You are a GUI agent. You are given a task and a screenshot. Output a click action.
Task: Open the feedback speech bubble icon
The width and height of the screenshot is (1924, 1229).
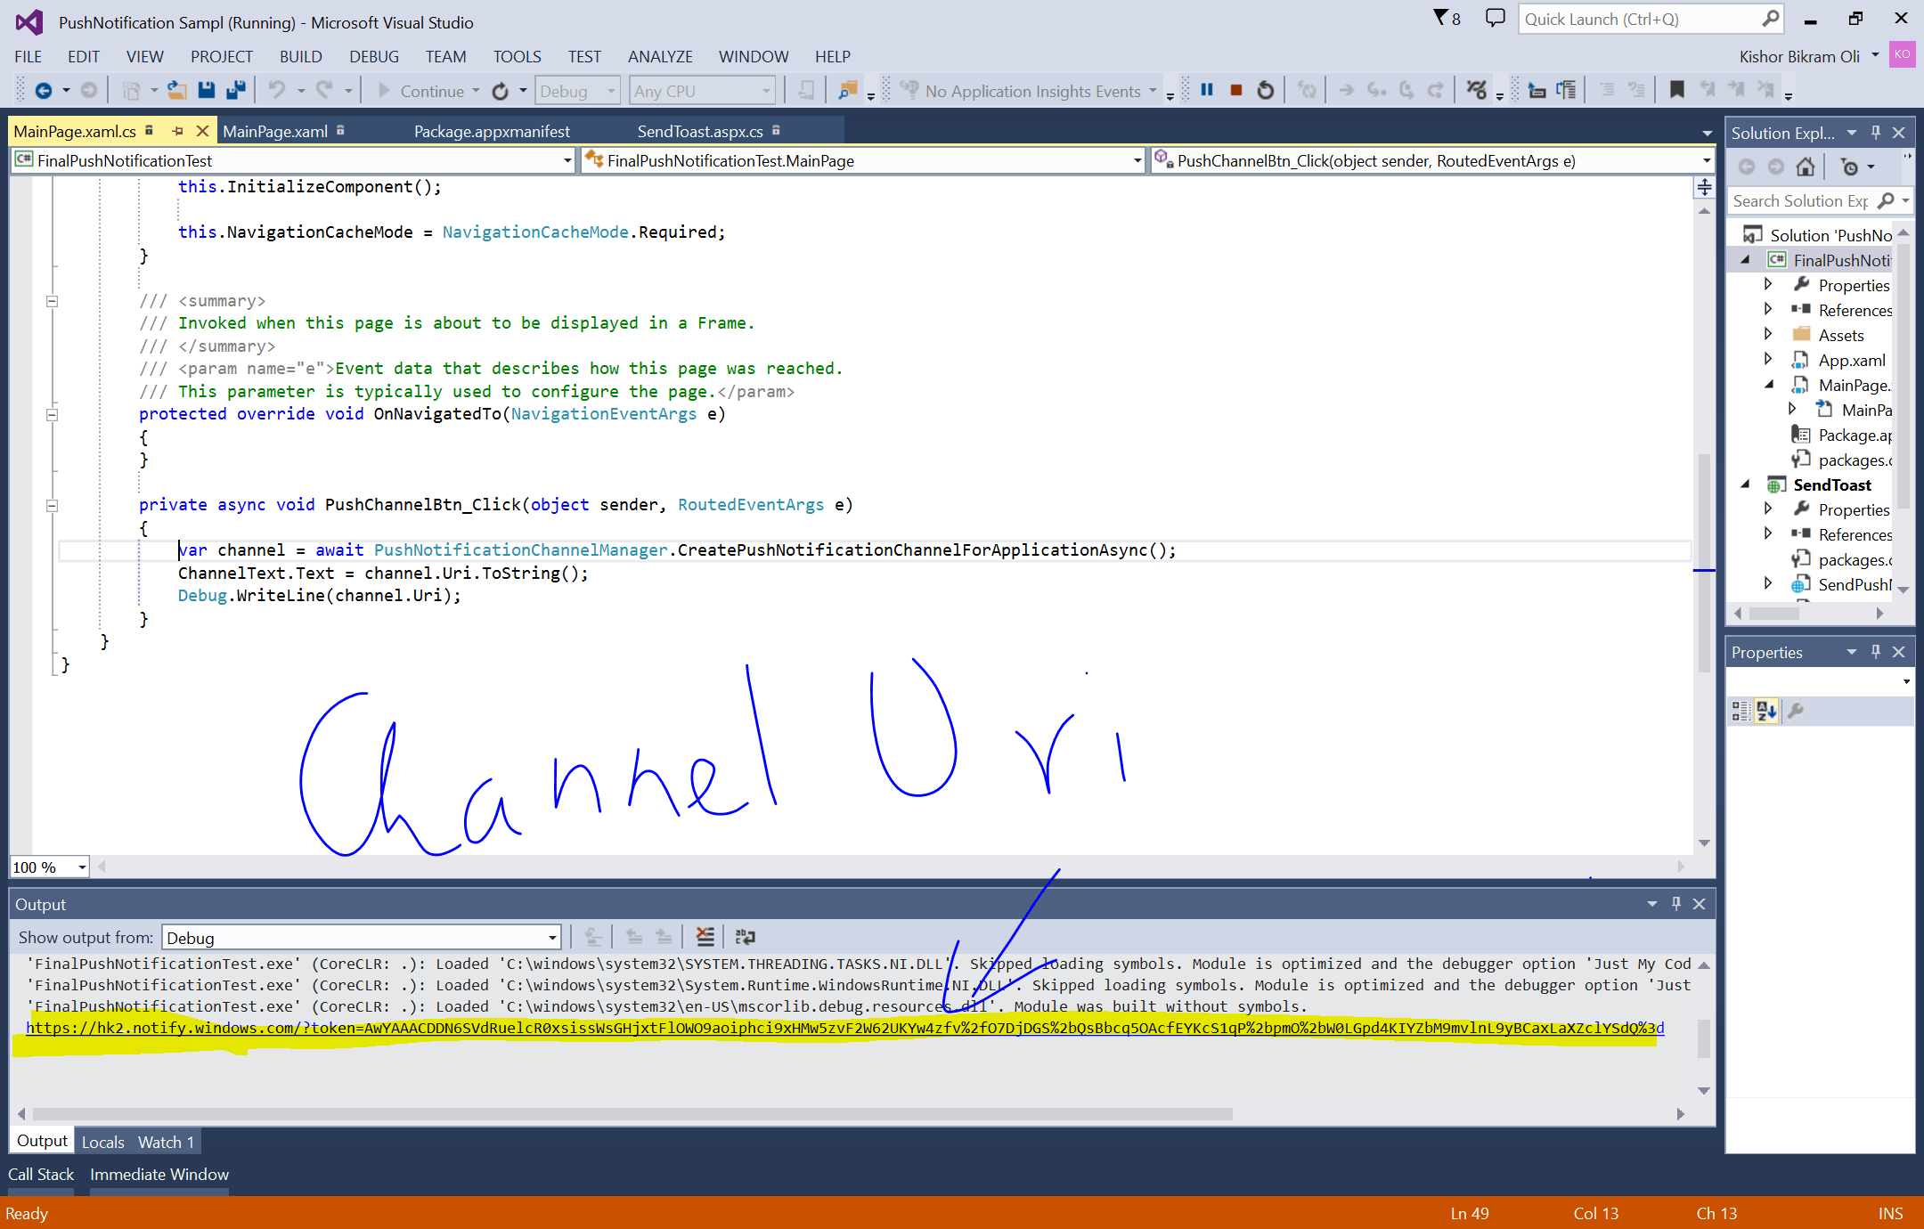(1496, 18)
